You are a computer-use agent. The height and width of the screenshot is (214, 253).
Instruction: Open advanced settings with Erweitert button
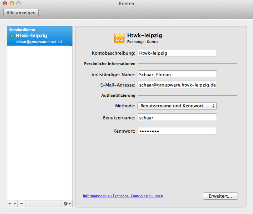click(x=220, y=196)
